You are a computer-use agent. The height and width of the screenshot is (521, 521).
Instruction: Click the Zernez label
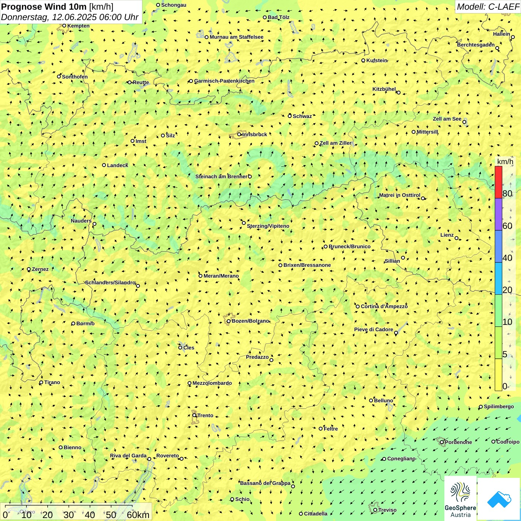(x=40, y=269)
